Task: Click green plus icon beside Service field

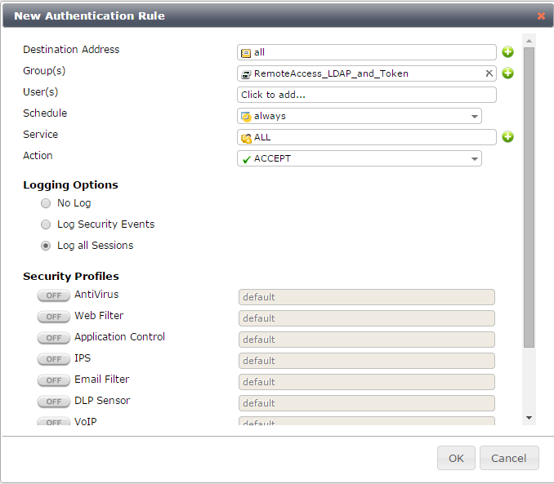Action: pos(507,137)
